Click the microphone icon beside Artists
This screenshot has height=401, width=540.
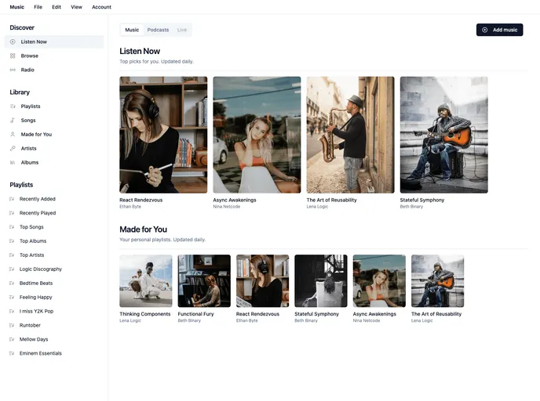pyautogui.click(x=13, y=149)
